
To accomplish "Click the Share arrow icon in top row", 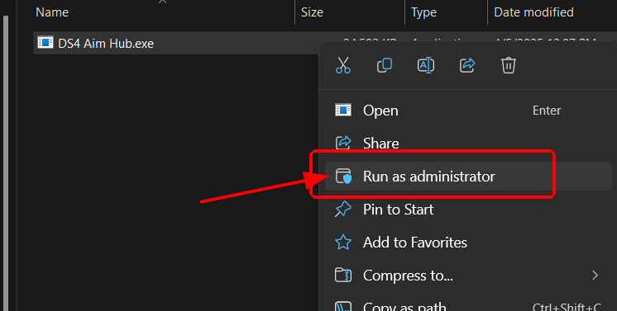I will 467,65.
